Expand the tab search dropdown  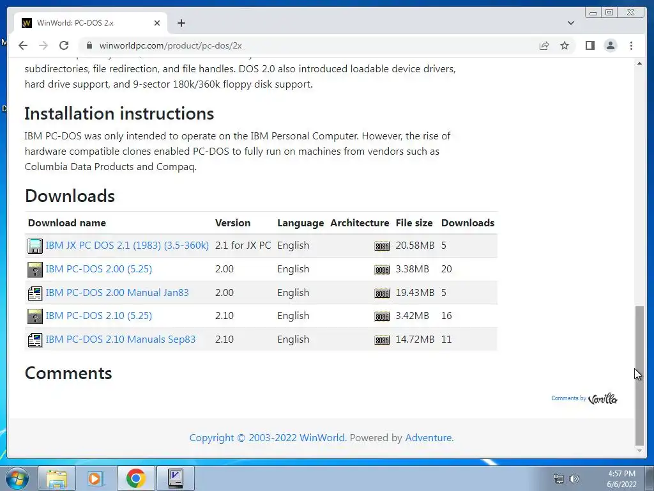pos(570,23)
